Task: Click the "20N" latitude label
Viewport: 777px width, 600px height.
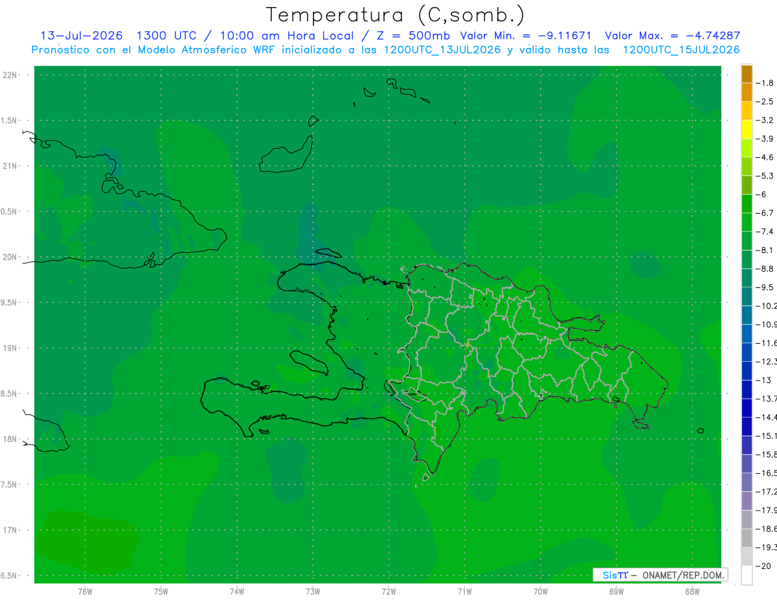Action: click(11, 257)
